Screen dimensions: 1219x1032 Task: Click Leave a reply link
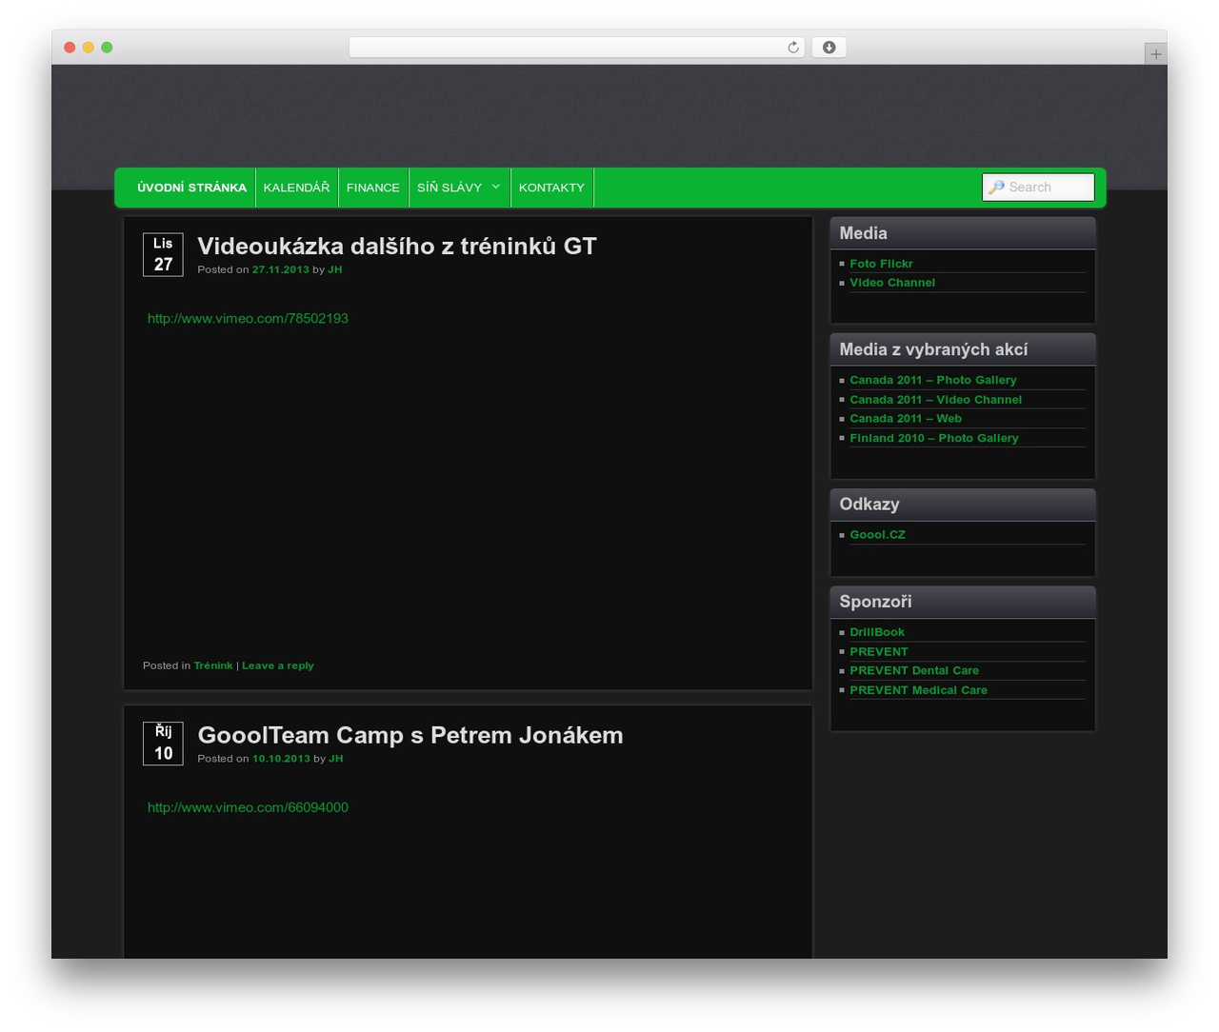pos(277,665)
